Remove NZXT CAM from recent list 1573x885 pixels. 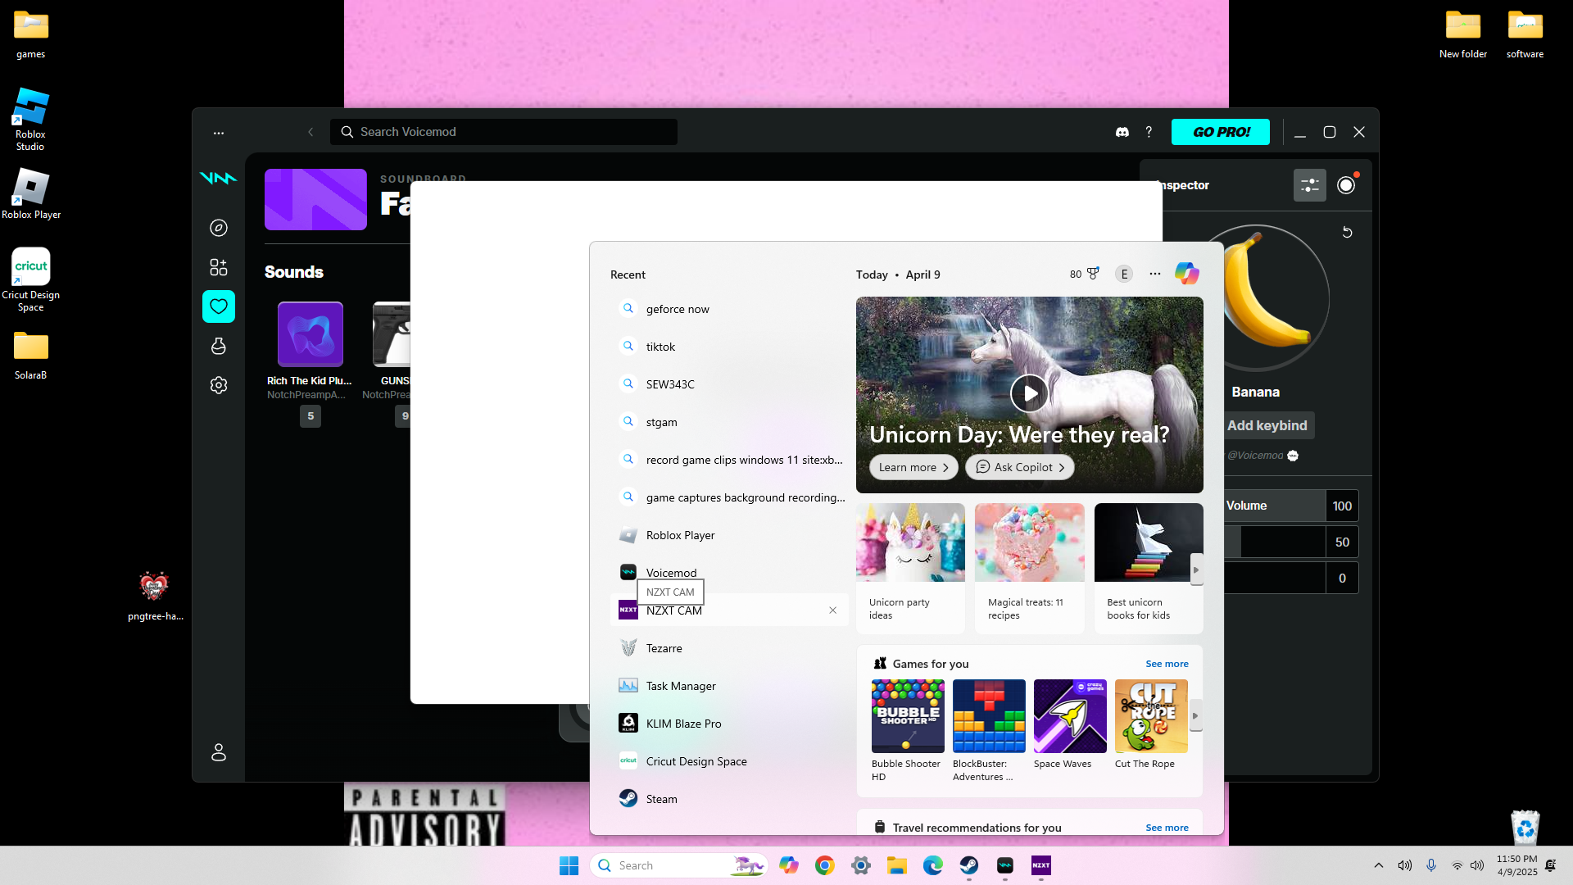pos(832,610)
